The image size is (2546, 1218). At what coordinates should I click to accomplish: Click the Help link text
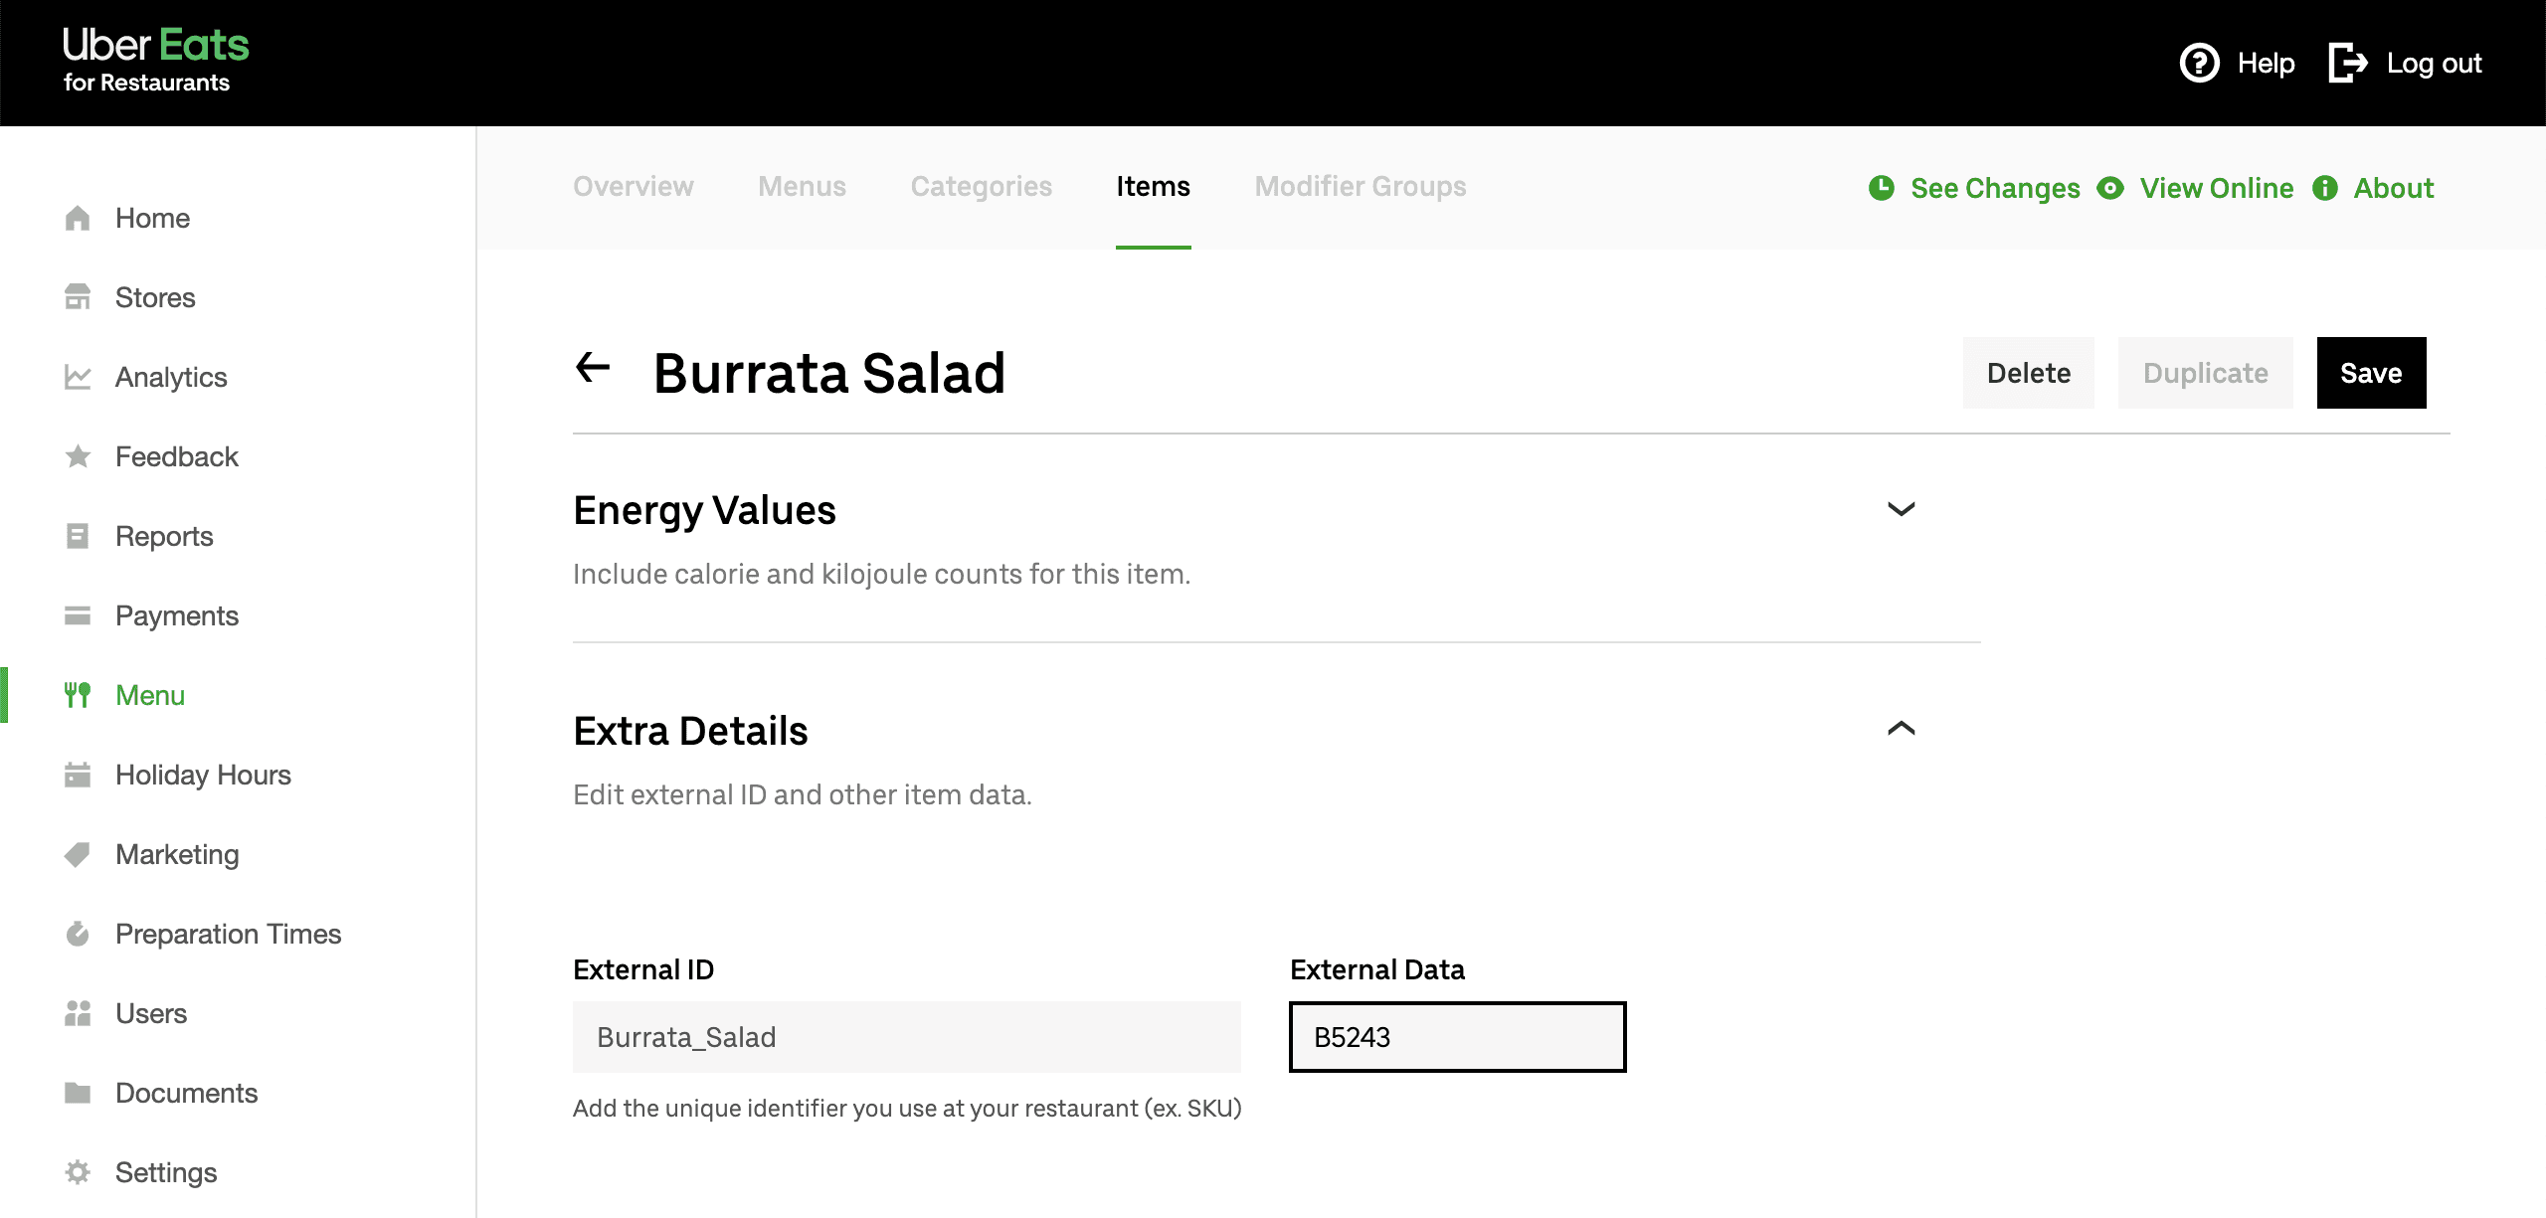[2266, 63]
